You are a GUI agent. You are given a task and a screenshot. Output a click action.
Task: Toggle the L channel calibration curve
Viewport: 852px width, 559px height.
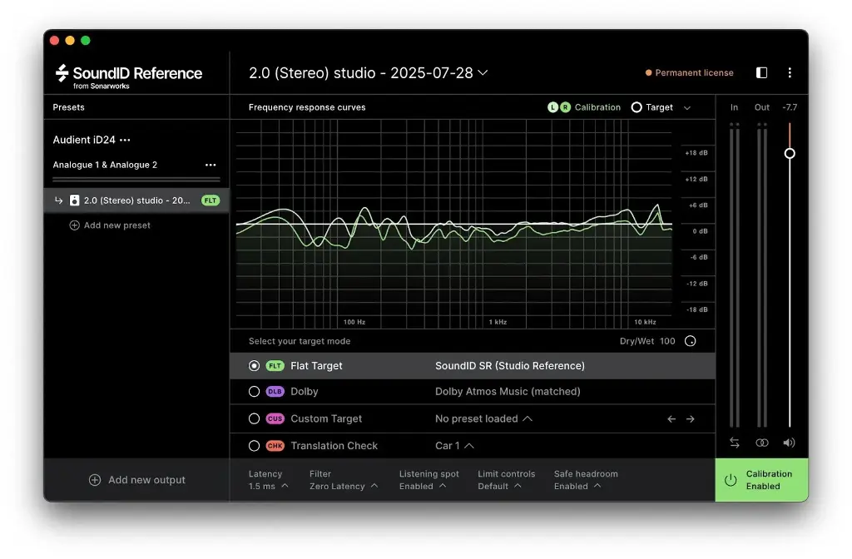[552, 107]
